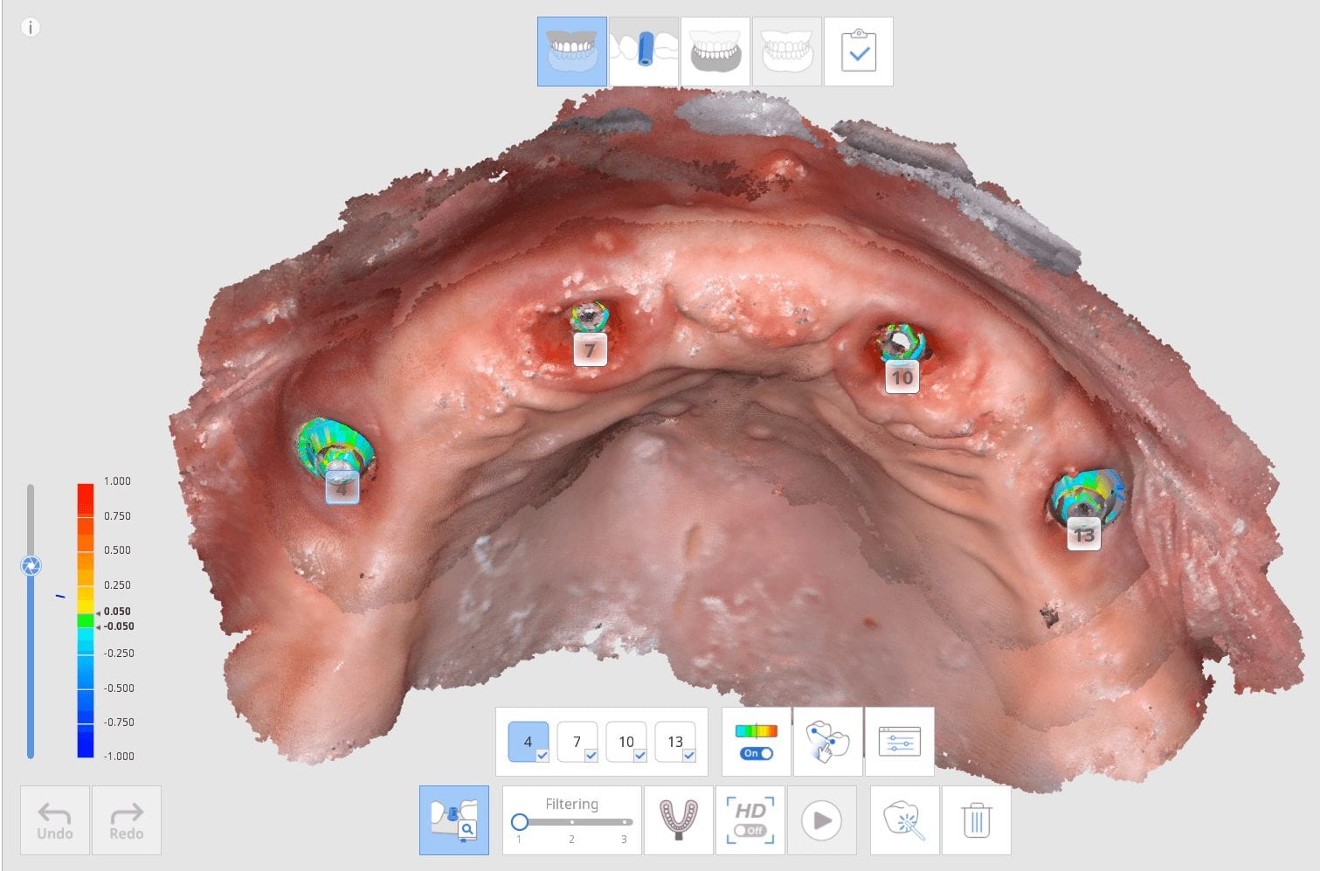Viewport: 1320px width, 871px height.
Task: Uncheck the checkbox on tooth 7
Action: [591, 756]
